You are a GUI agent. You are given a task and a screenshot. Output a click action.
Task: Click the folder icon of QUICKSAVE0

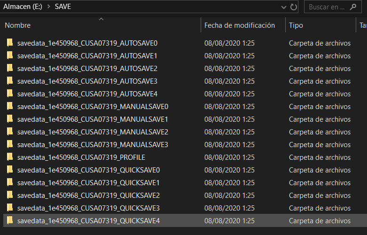10,170
